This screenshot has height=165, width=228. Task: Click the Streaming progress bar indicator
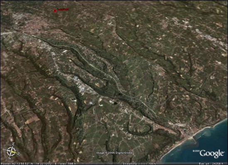click(142, 164)
